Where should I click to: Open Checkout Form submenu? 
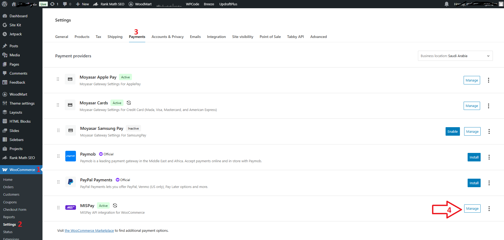(x=15, y=210)
